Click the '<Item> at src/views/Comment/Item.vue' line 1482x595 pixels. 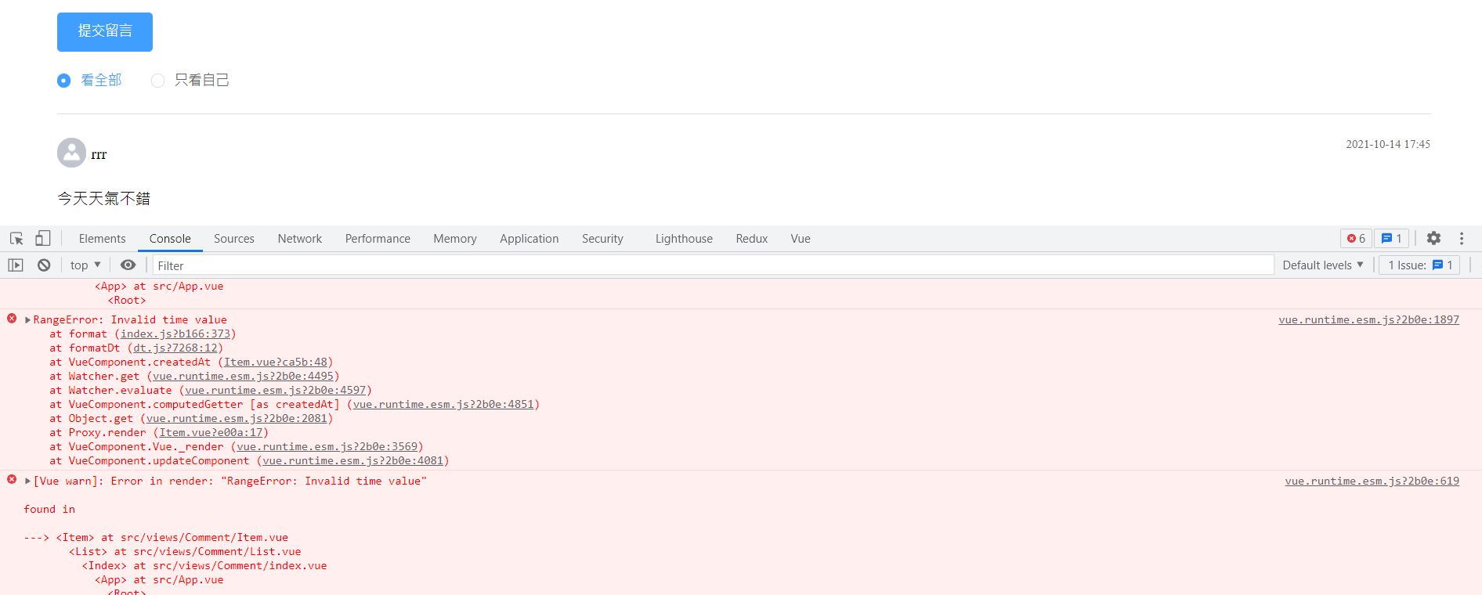pyautogui.click(x=172, y=537)
